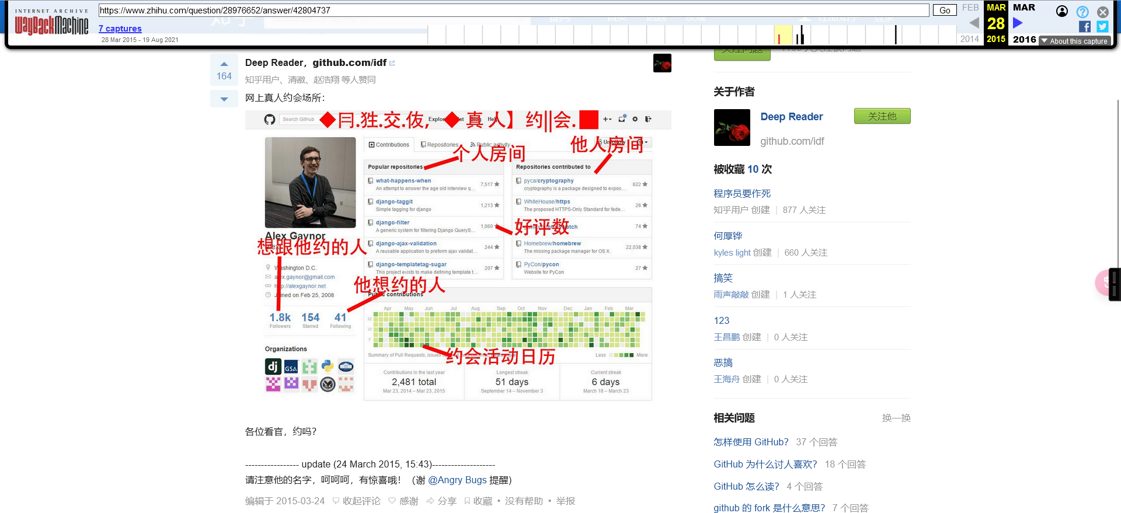Click the rose avatar under 关于作者
Screen dimensions: 1121x513
point(732,127)
